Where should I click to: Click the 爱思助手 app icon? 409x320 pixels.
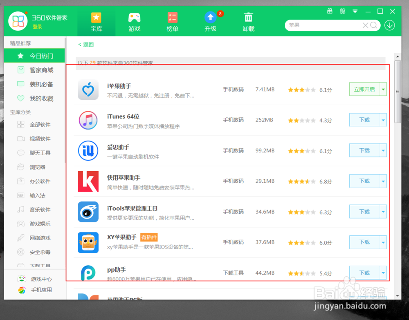tap(88, 151)
